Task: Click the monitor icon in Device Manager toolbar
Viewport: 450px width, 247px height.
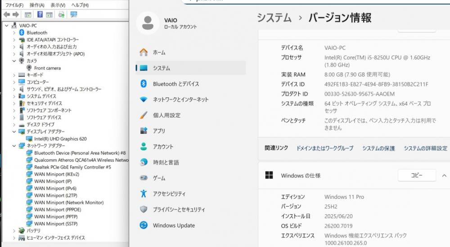Action: 74,14
